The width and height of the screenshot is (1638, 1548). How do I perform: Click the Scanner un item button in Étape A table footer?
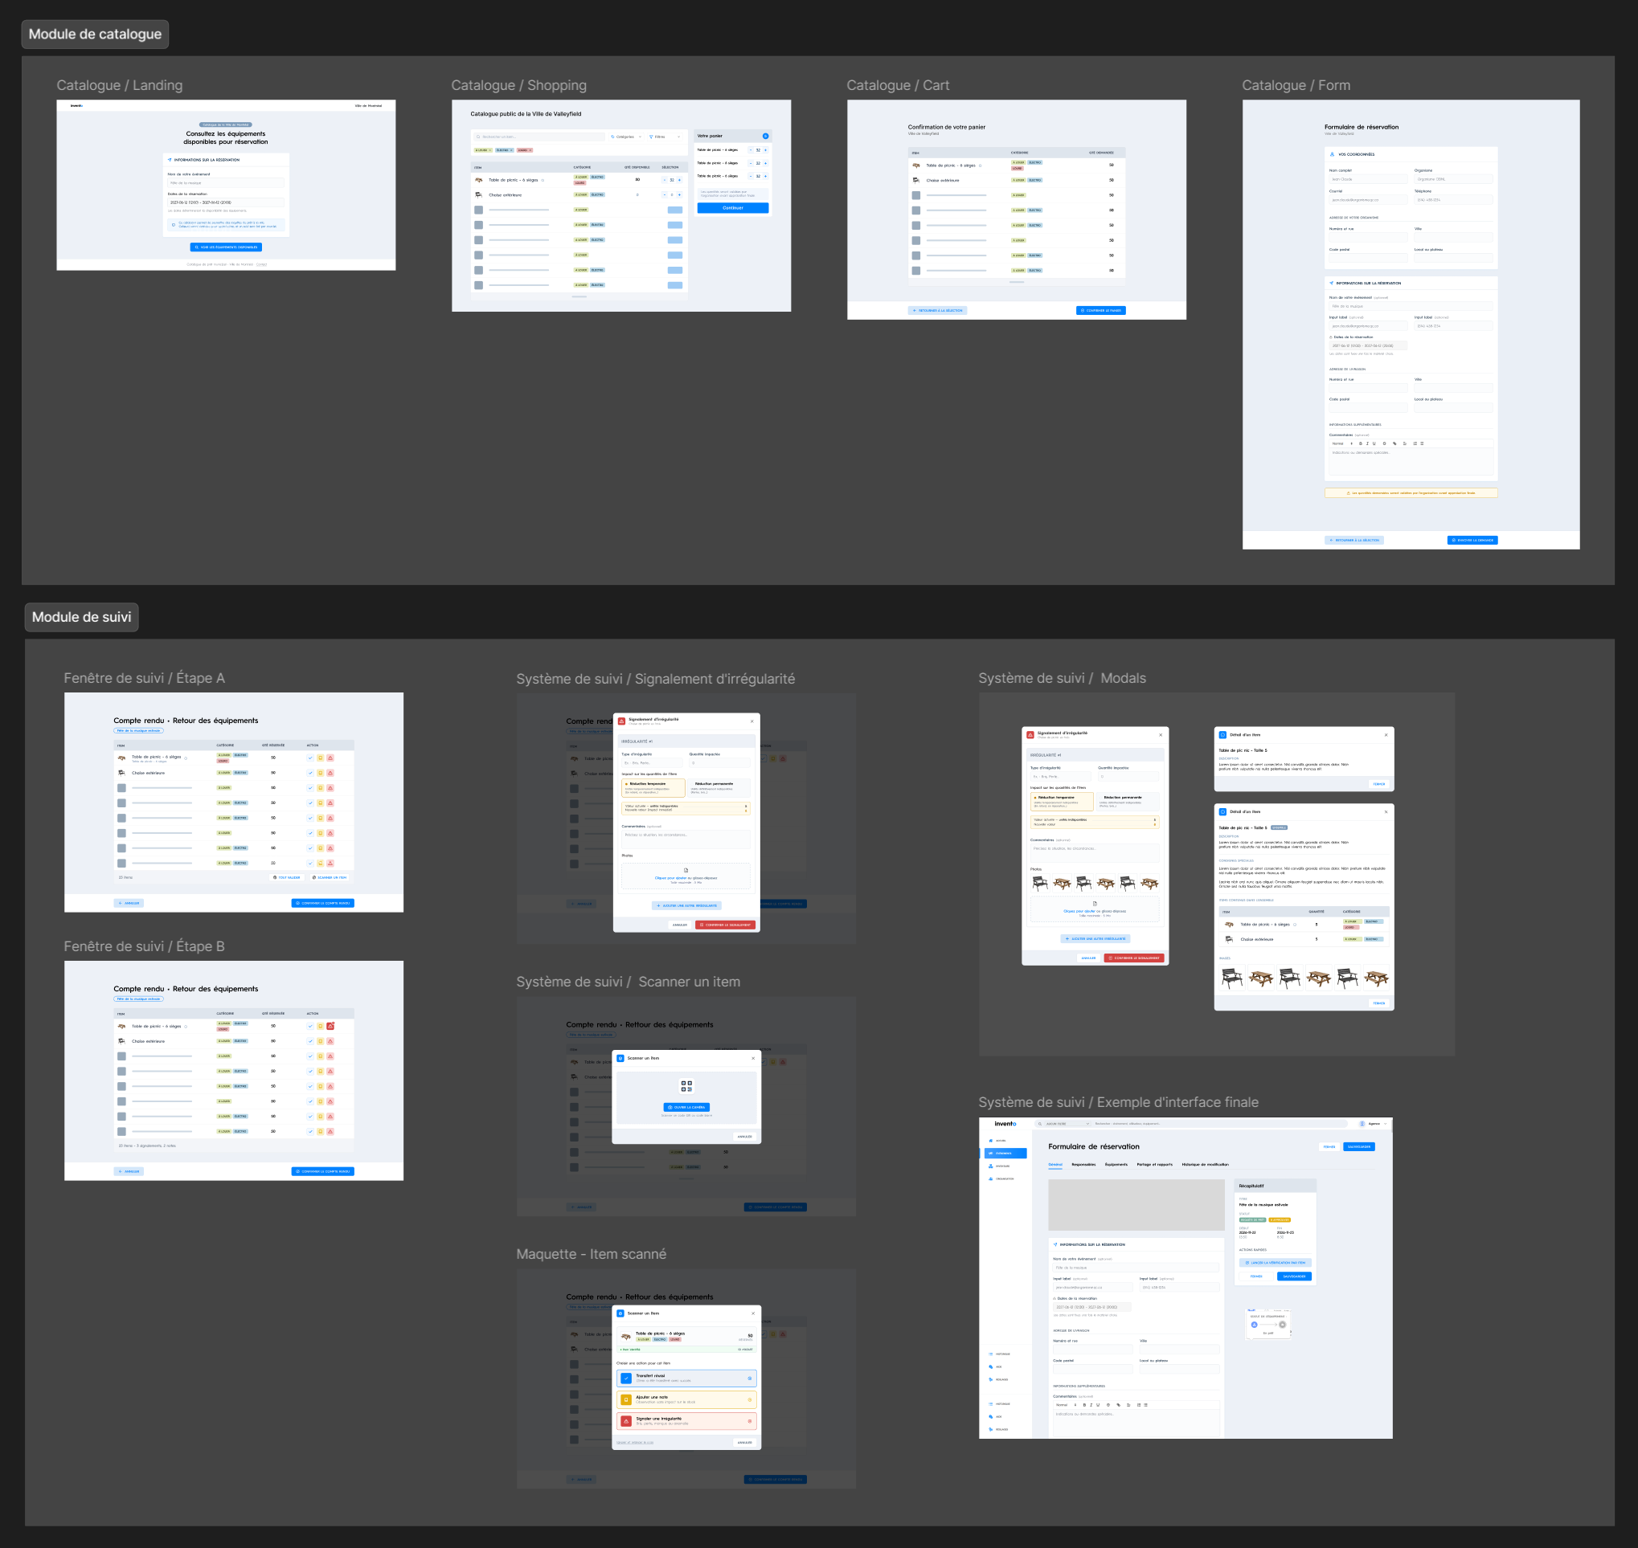[x=329, y=877]
